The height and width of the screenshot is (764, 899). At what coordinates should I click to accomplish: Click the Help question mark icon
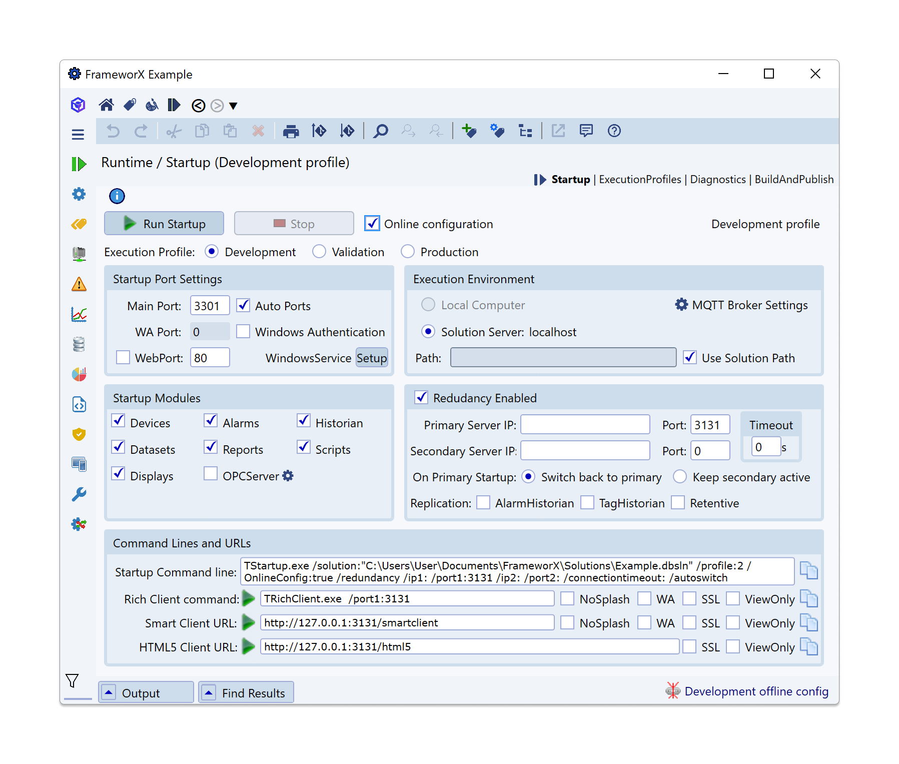tap(614, 131)
